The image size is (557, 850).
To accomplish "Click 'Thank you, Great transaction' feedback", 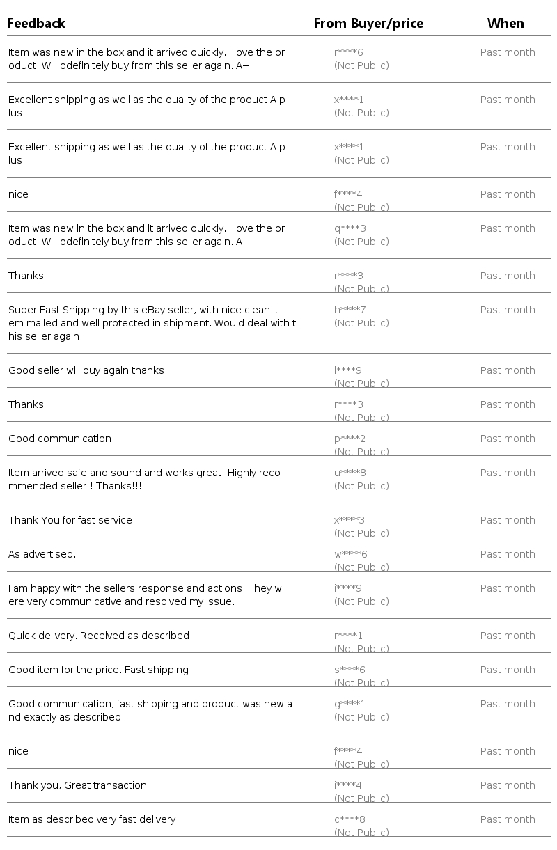I will pos(77,785).
